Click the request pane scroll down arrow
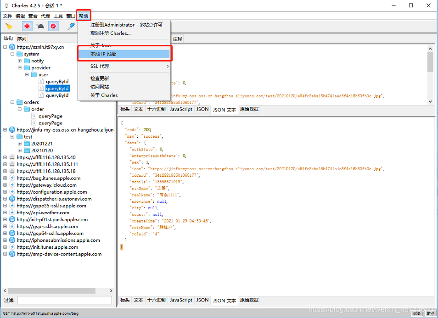Image resolution: width=438 pixels, height=318 pixels. pos(430,101)
